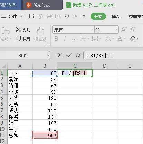Cancel formula entry with the X icon

click(60, 56)
